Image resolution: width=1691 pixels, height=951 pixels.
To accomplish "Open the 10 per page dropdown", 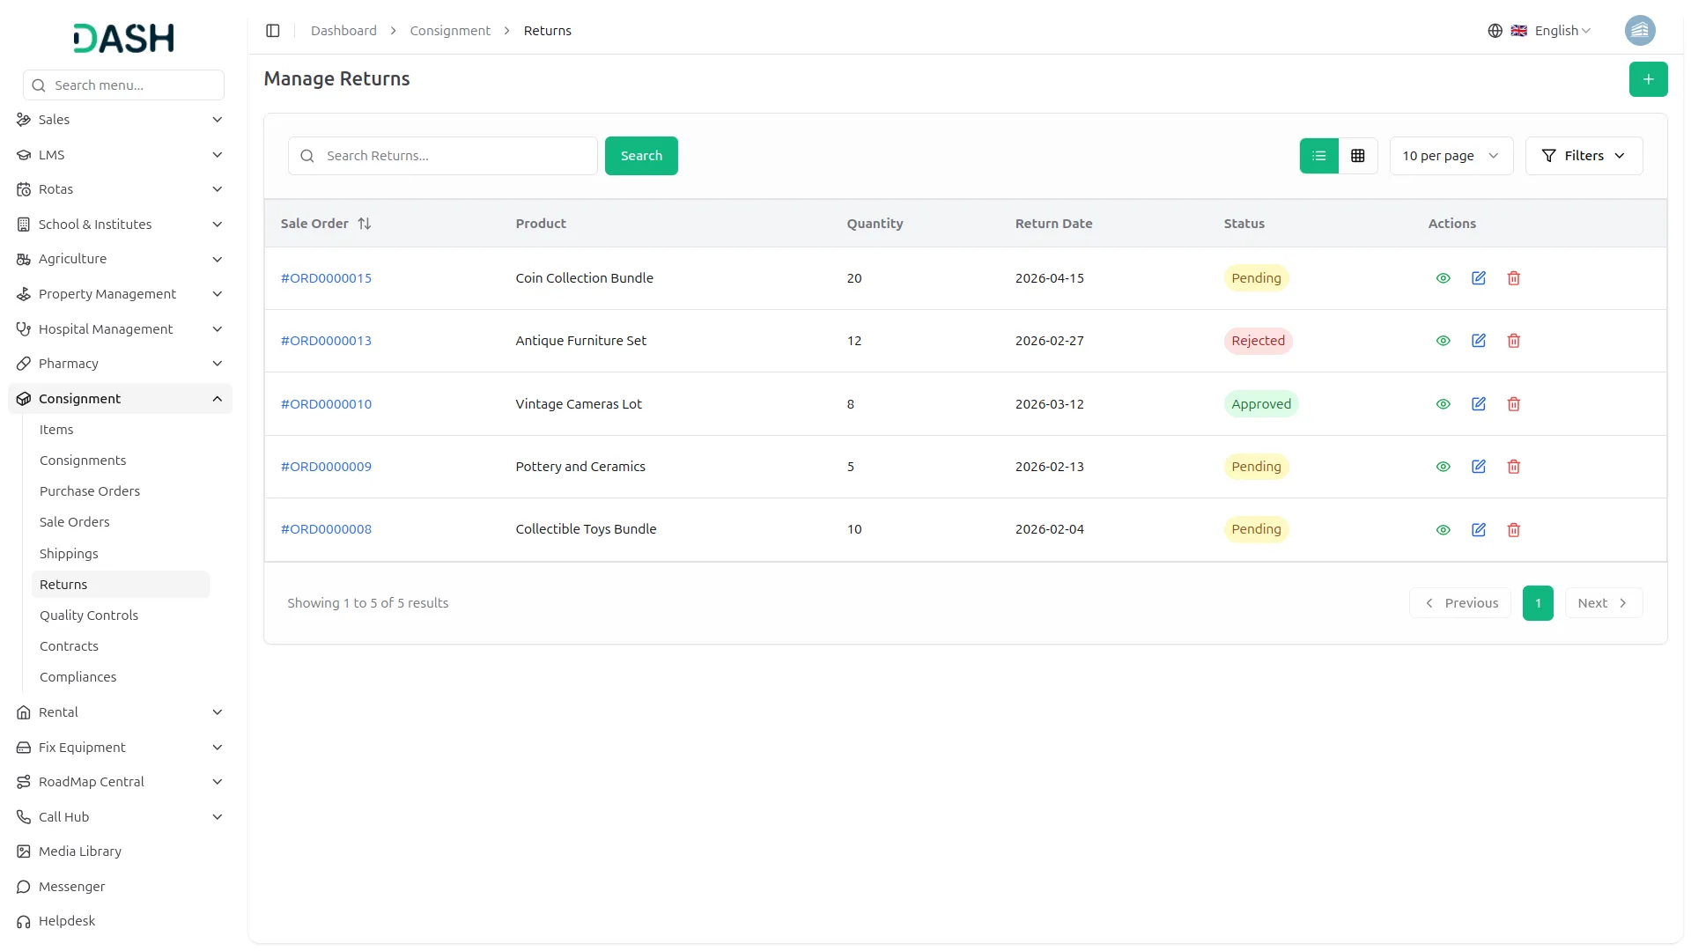I will [1451, 156].
